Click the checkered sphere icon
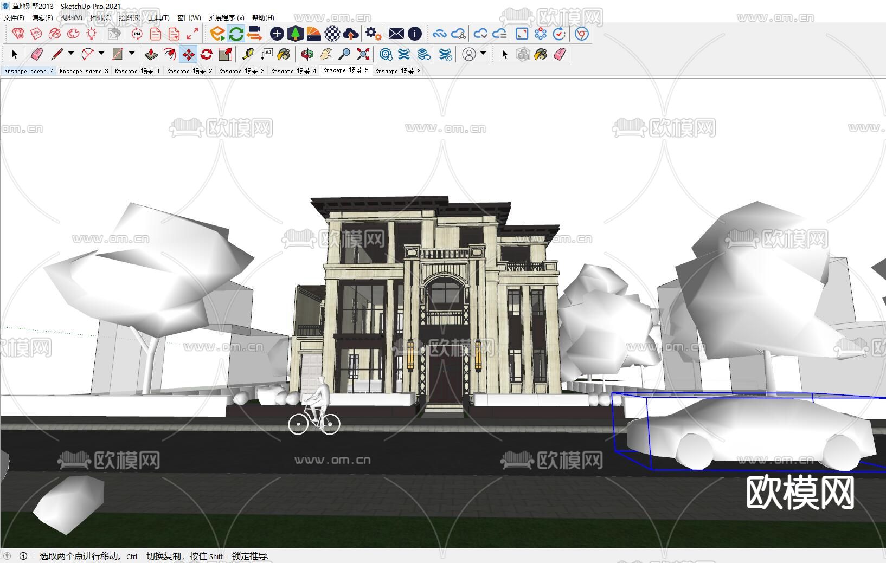 pos(332,34)
